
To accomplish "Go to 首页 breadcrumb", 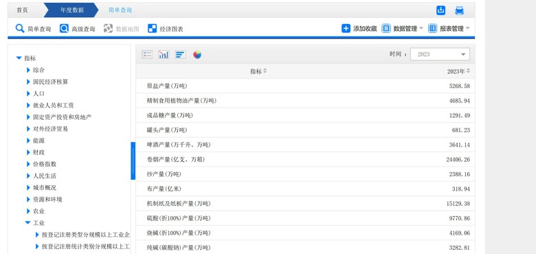I will pos(22,10).
